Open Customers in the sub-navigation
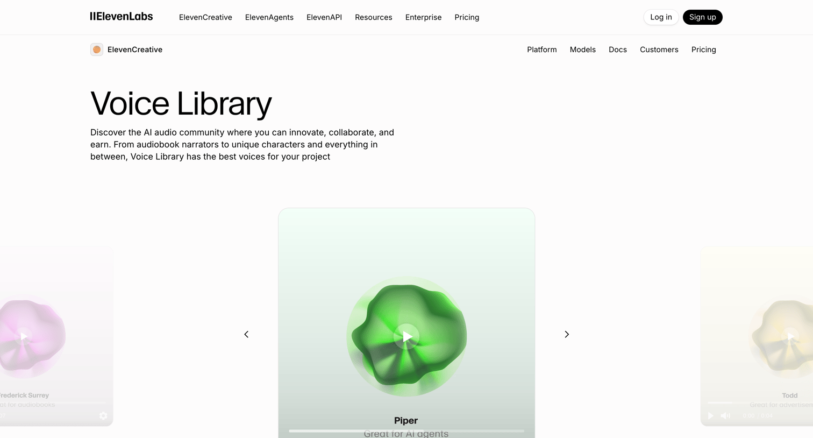This screenshot has width=813, height=438. [x=659, y=50]
